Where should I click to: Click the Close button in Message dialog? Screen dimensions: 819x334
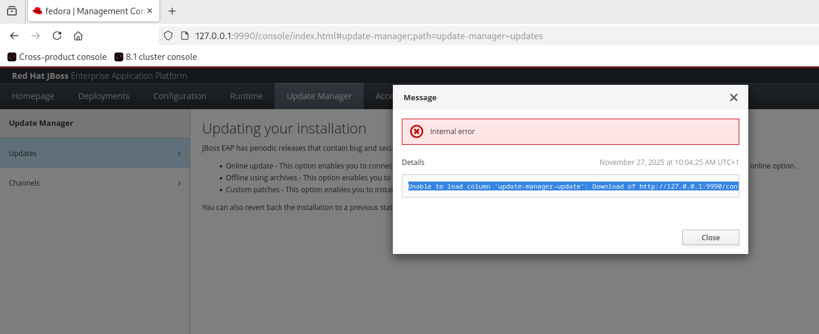710,237
